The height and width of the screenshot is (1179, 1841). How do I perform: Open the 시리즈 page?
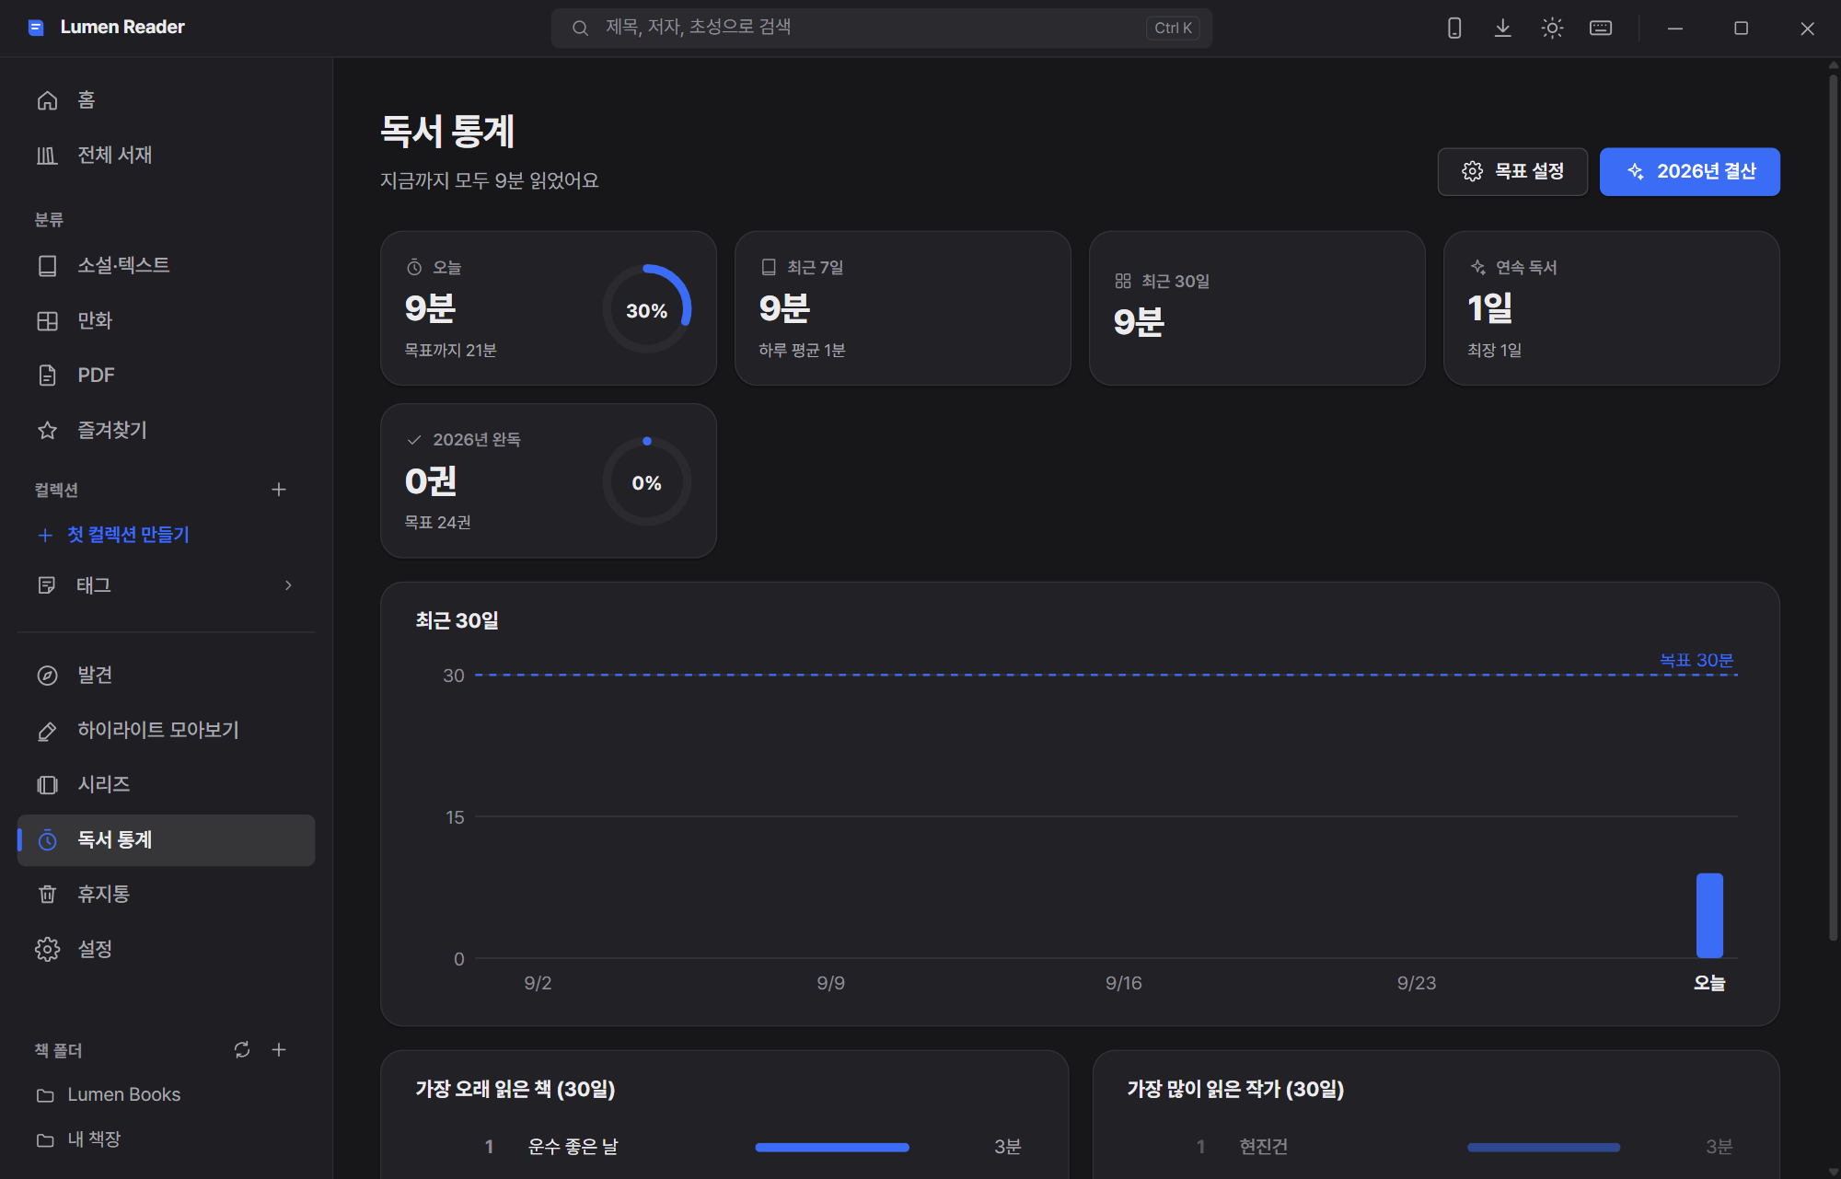click(166, 785)
